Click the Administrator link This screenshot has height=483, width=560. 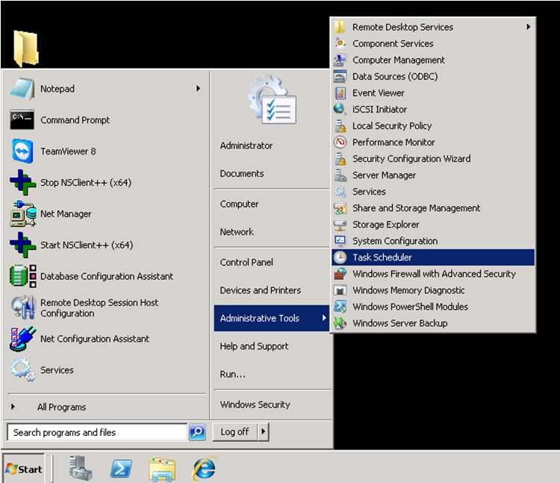pos(246,146)
